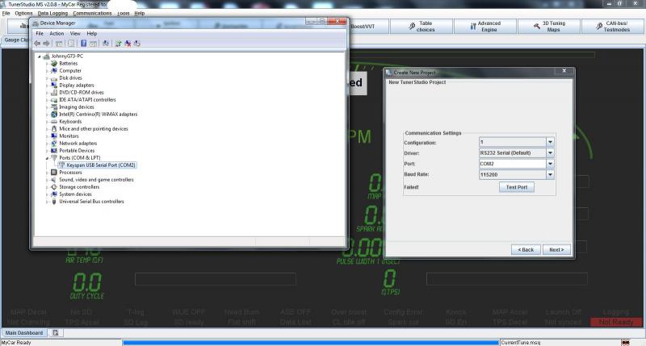Open Device Manager's File menu

point(40,33)
